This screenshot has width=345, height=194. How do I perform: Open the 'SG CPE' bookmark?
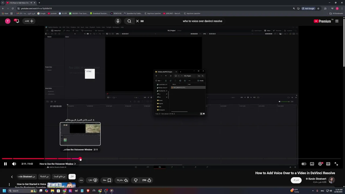[x=63, y=13]
